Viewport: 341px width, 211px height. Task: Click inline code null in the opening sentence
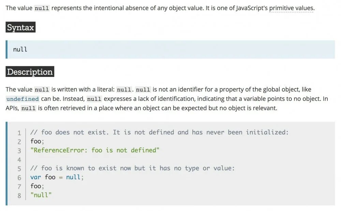coord(42,8)
